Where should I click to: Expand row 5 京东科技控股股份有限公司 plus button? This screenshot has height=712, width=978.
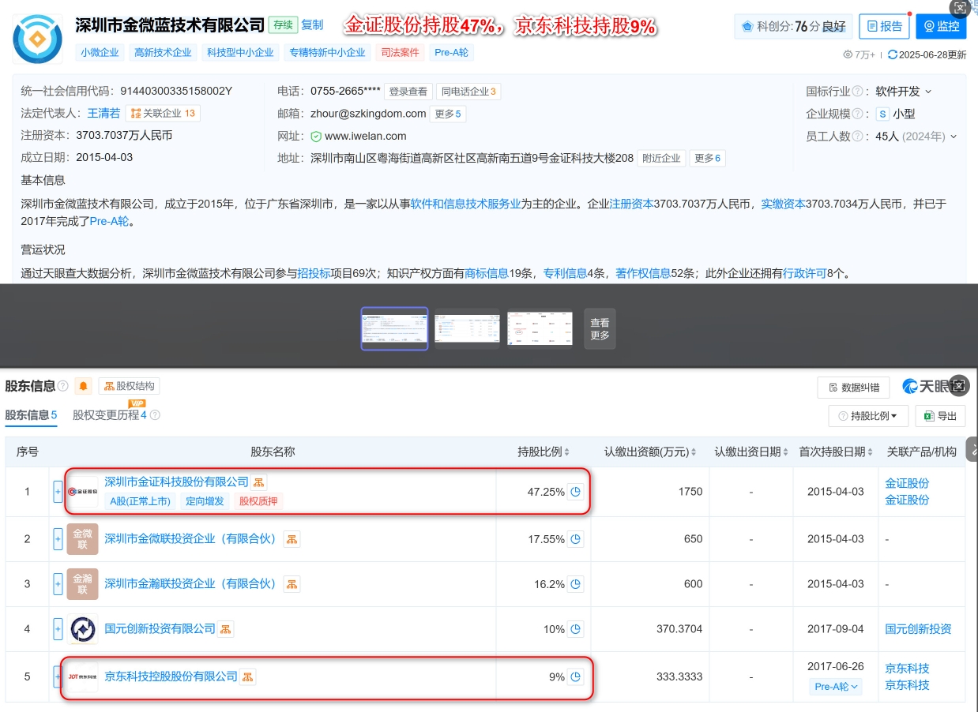(x=58, y=676)
